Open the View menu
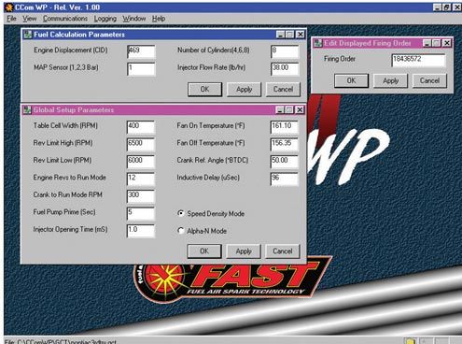The width and height of the screenshot is (462, 344). coord(29,19)
